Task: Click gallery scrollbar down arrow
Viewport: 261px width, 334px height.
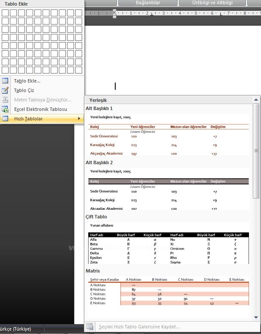Action: tap(256, 317)
